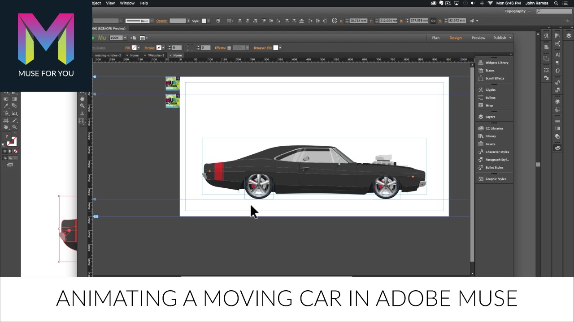Select the Slice tool in Illustrator
Viewport: 574px width, 322px height.
14,120
